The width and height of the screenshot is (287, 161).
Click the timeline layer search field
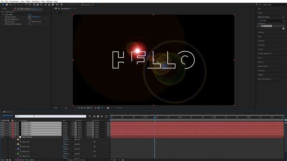coord(51,116)
